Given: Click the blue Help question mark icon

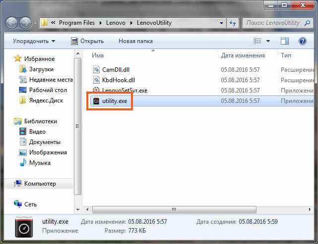Looking at the screenshot, I should 303,41.
